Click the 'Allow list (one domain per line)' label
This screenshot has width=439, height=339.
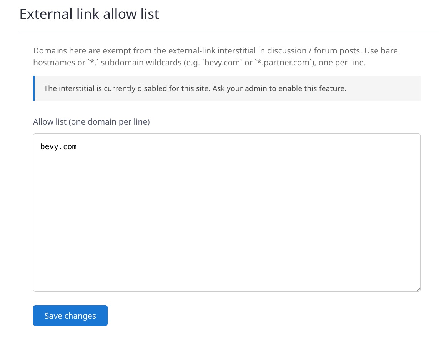pos(91,122)
